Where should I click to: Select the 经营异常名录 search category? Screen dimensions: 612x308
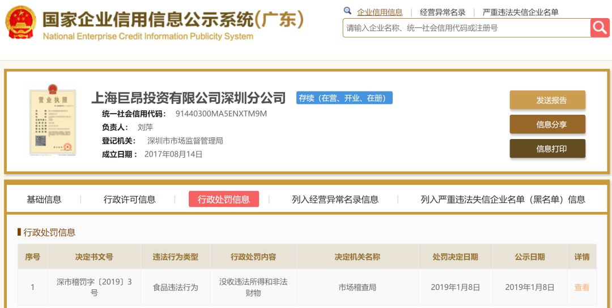click(x=443, y=12)
